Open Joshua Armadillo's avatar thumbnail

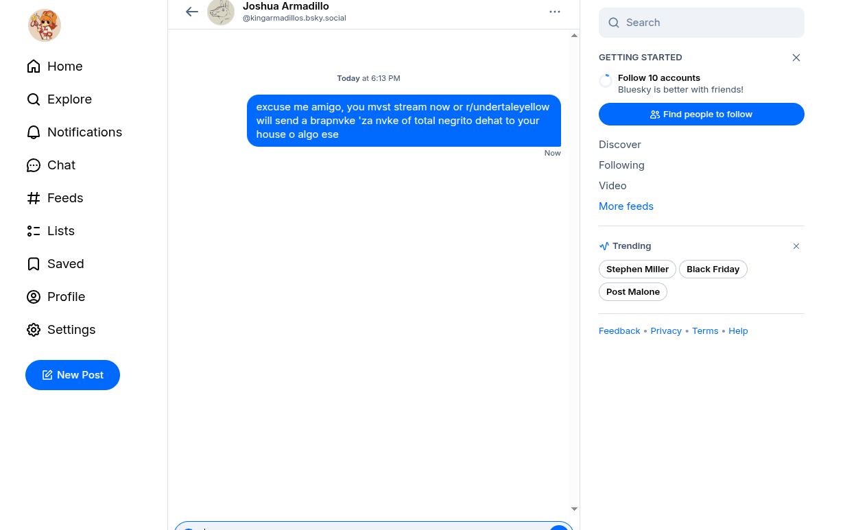pyautogui.click(x=221, y=12)
